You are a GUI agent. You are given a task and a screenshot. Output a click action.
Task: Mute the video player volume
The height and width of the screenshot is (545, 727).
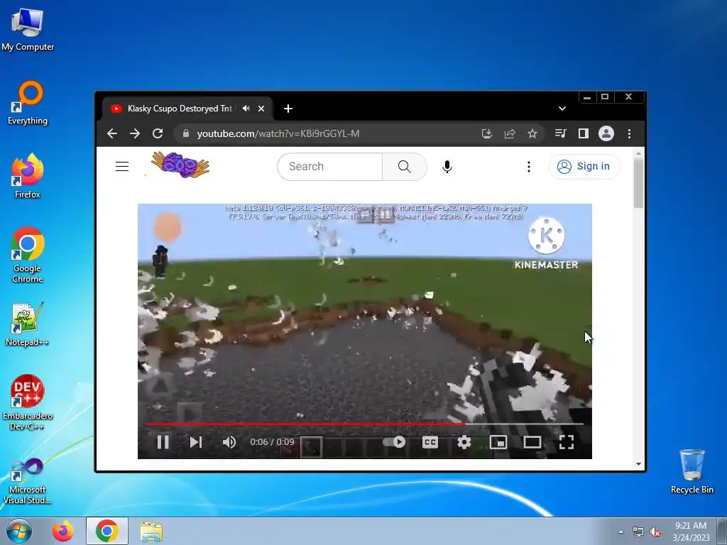pos(229,442)
